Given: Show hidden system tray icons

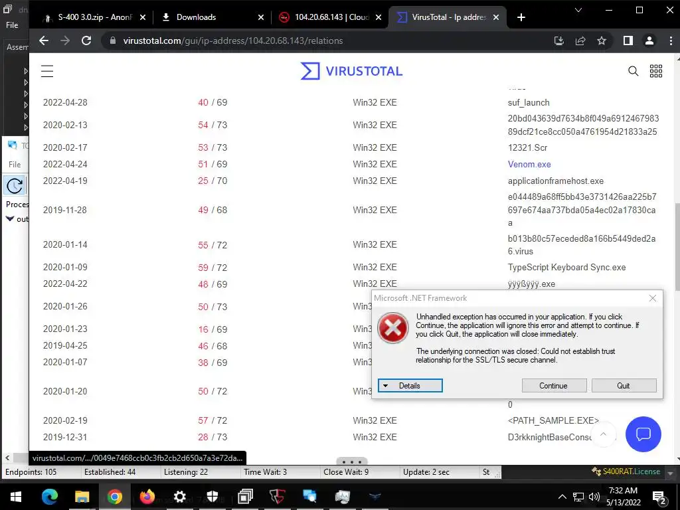Looking at the screenshot, I should click(x=562, y=497).
